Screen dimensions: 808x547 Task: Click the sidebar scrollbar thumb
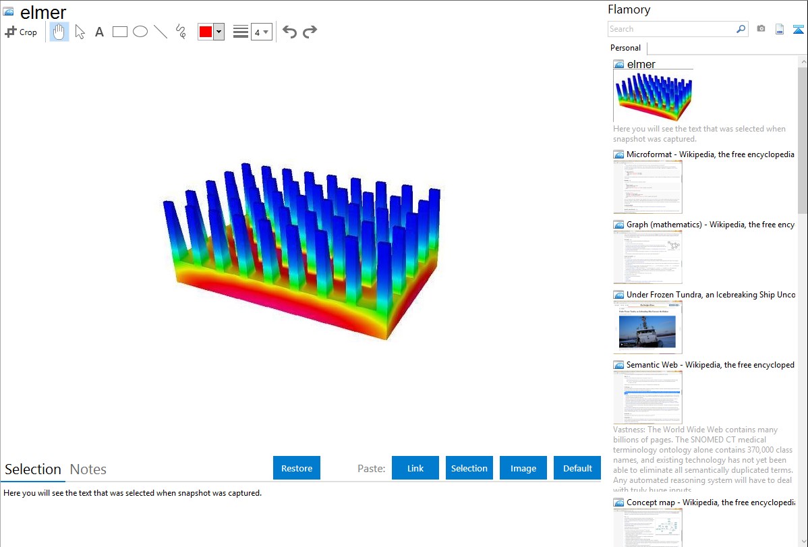pos(803,139)
